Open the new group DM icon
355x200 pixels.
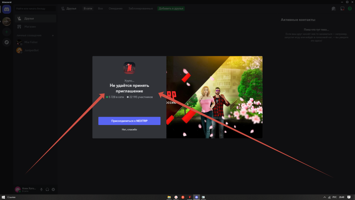[334, 9]
